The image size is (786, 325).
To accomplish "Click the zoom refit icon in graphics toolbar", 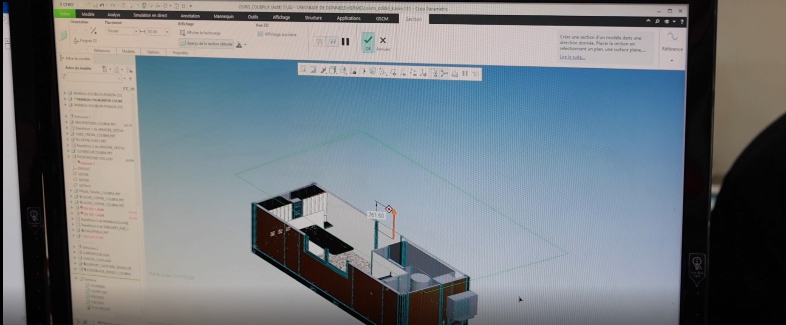I will pos(303,70).
